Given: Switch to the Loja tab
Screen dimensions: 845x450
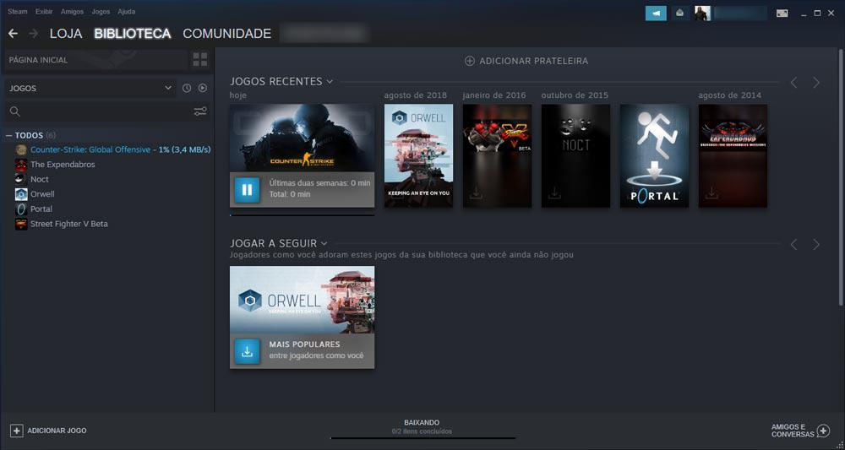Looking at the screenshot, I should coord(66,34).
